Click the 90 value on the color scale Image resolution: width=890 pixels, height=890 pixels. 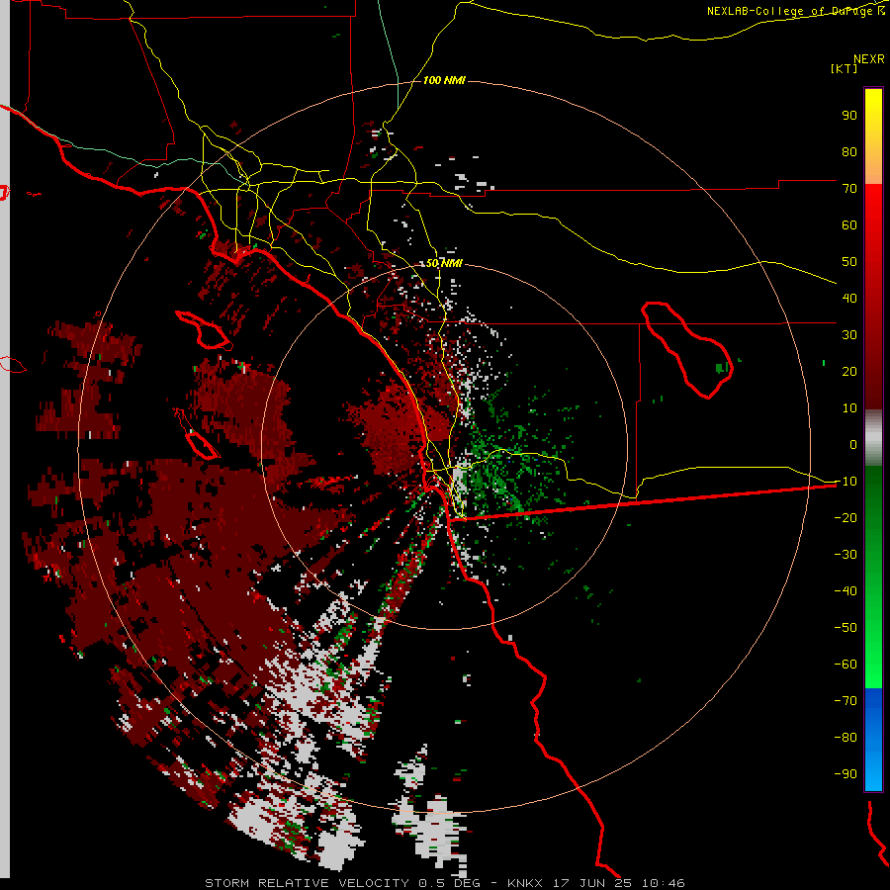click(849, 116)
